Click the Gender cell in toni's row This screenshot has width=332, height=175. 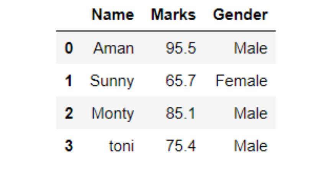point(250,146)
